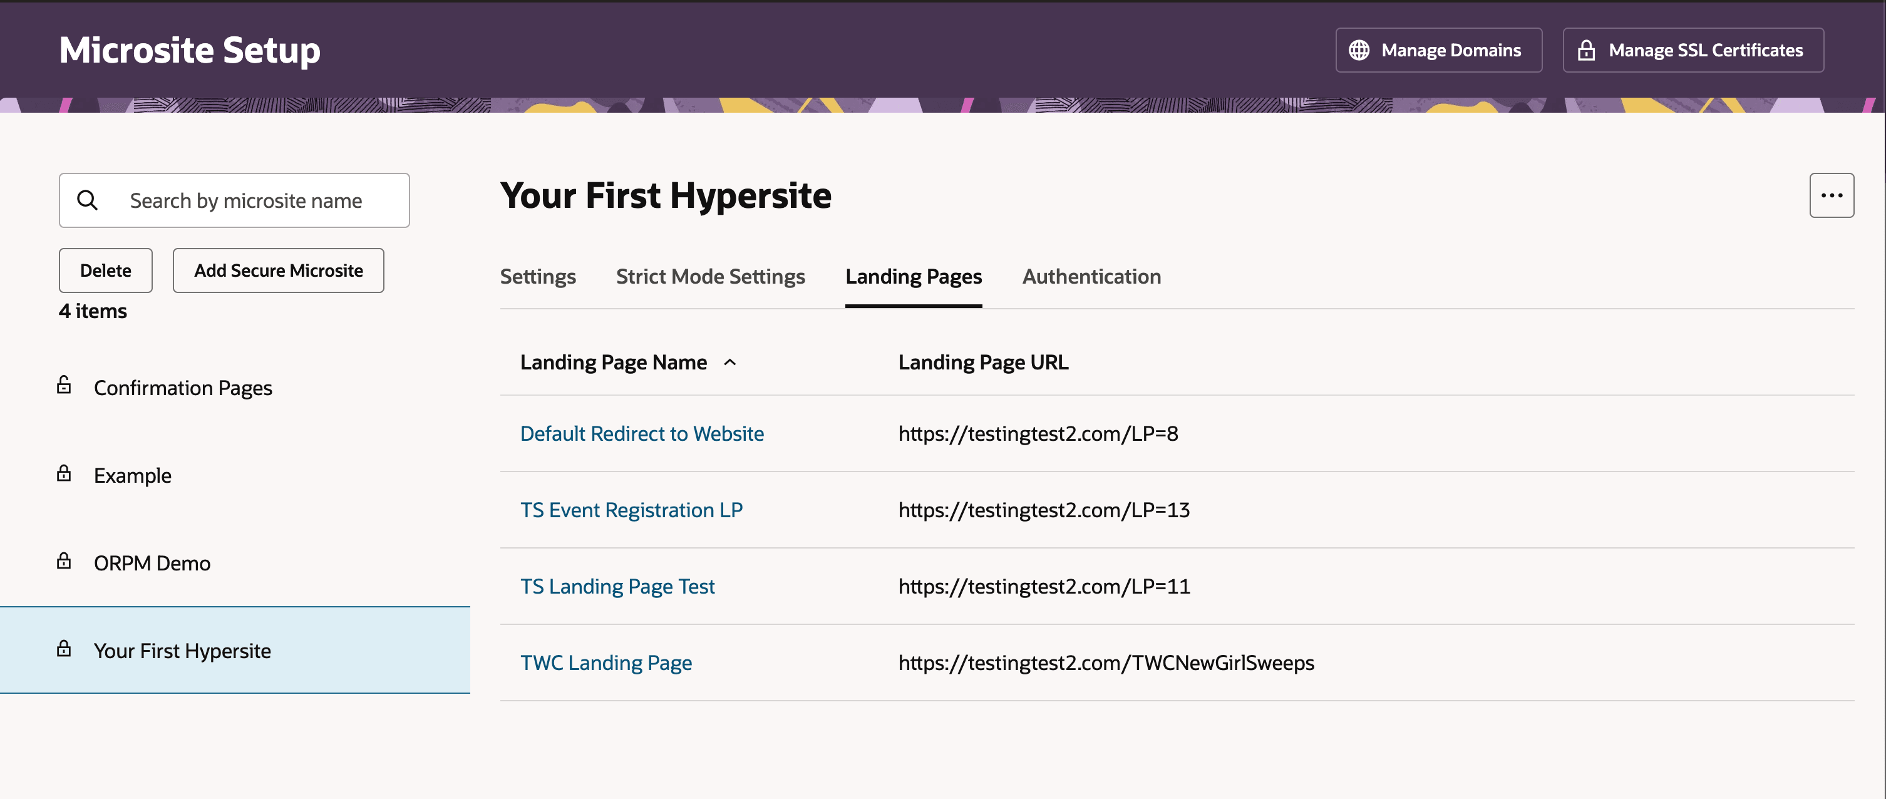Image resolution: width=1886 pixels, height=799 pixels.
Task: Select the Landing Pages tab
Action: pyautogui.click(x=913, y=276)
